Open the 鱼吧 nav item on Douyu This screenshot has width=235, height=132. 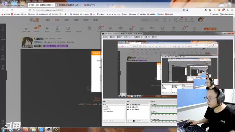pos(95,20)
